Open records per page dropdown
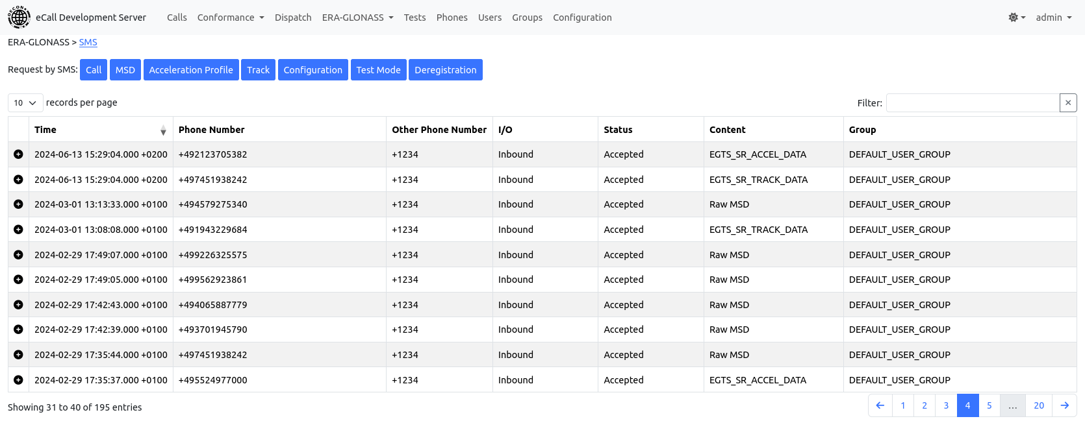The width and height of the screenshot is (1085, 432). 25,102
